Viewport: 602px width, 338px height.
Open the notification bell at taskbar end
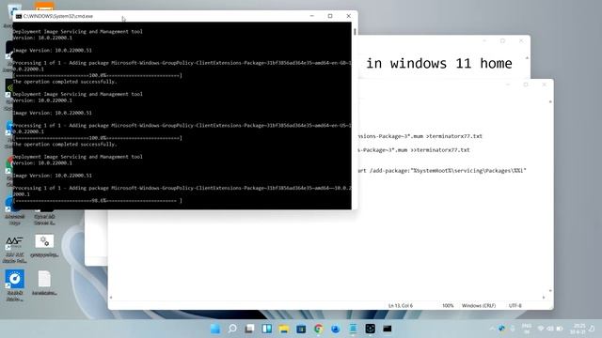coord(592,329)
